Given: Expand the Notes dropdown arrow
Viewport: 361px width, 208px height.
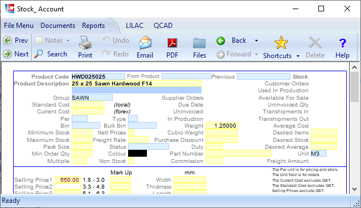Looking at the screenshot, I should click(68, 40).
